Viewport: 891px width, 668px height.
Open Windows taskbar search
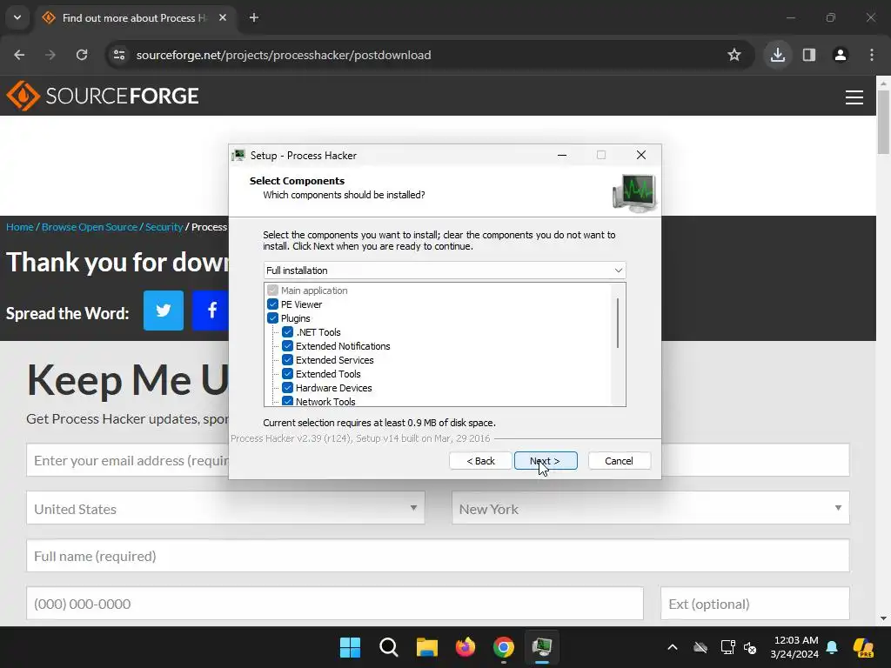tap(389, 647)
